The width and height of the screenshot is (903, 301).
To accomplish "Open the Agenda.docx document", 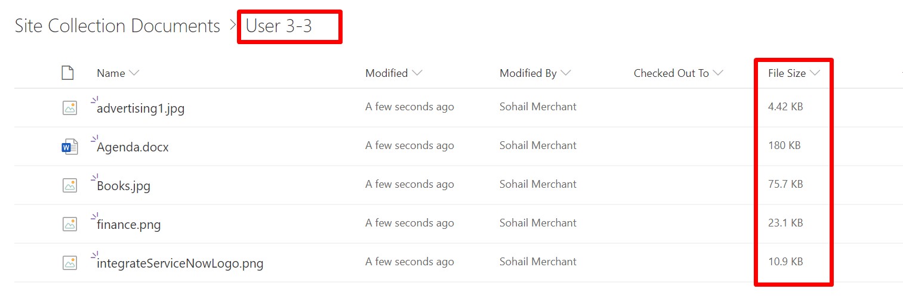I will (x=132, y=147).
